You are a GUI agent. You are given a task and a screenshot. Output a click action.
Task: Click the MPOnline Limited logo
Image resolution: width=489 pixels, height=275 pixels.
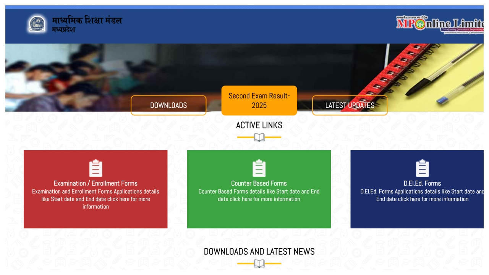point(439,24)
